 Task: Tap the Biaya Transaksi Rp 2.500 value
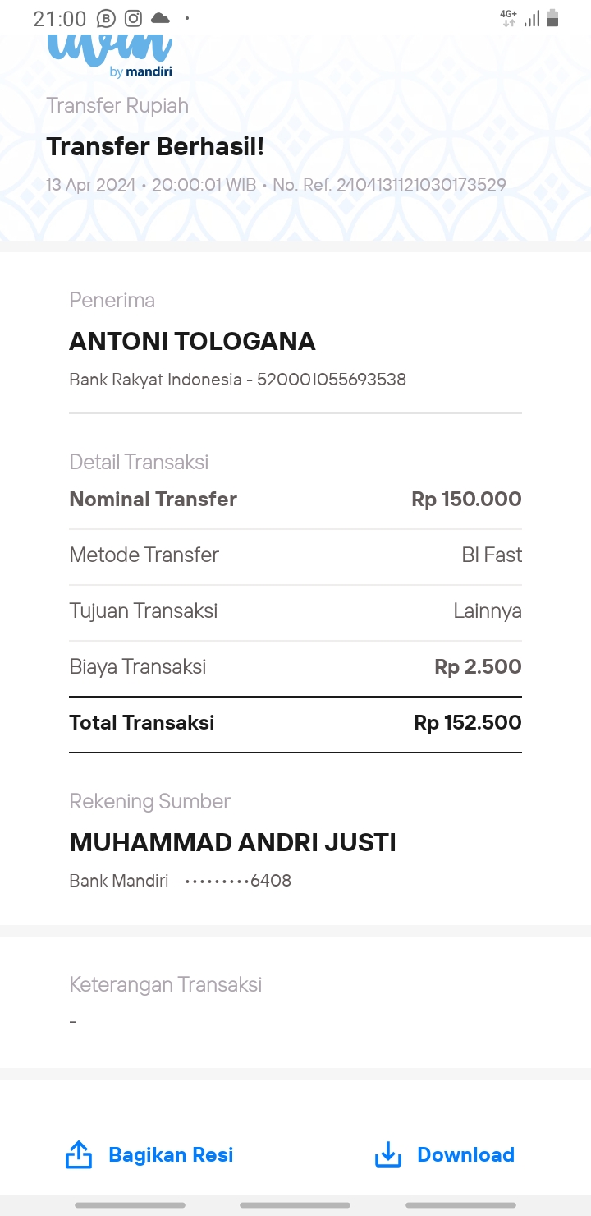tap(478, 667)
